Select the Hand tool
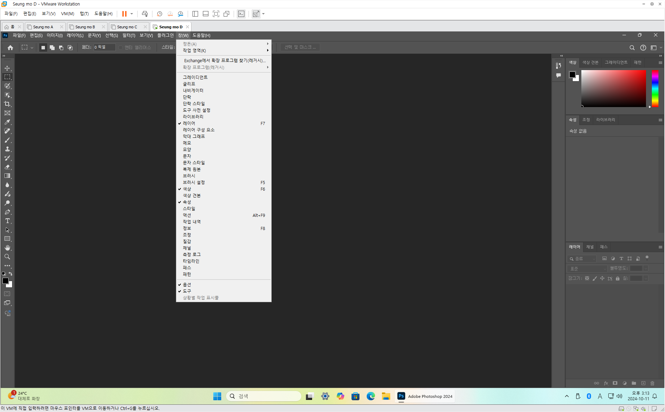 coord(7,248)
